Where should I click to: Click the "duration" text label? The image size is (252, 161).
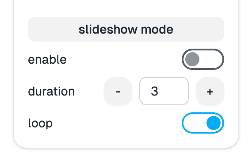(51, 91)
